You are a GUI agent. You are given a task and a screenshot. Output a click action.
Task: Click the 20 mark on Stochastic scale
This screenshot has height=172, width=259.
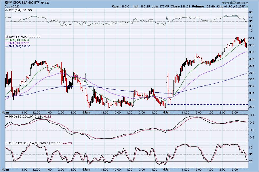(x=251, y=161)
